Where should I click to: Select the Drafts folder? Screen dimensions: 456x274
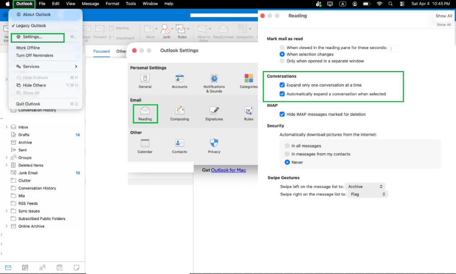pos(24,135)
